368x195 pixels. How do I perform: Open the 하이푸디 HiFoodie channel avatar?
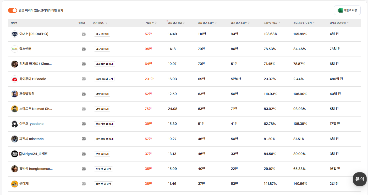[15, 79]
